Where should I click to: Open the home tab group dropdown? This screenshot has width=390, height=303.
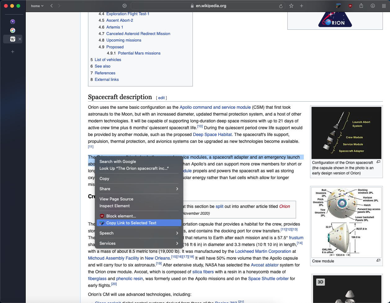(x=37, y=6)
